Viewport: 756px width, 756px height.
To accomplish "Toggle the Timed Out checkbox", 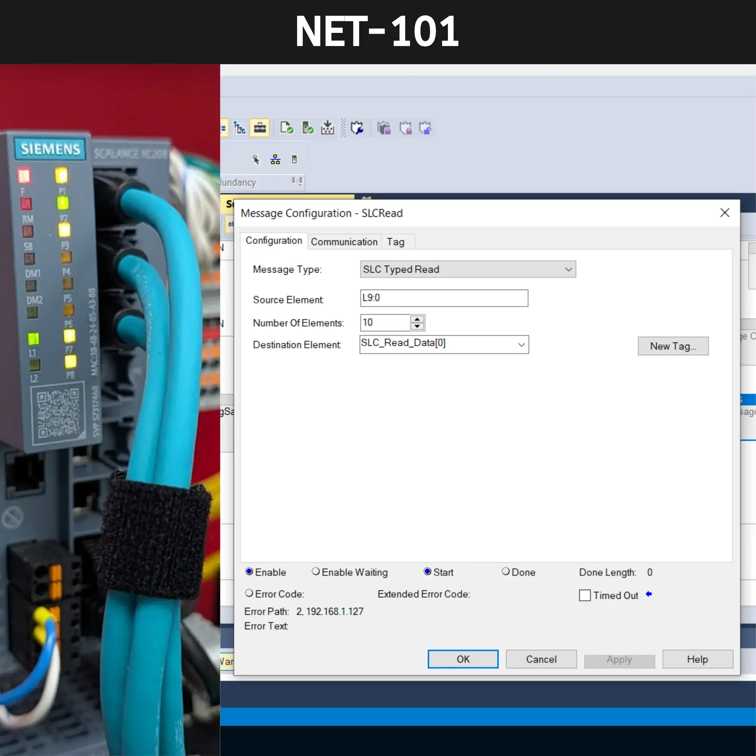I will point(585,596).
